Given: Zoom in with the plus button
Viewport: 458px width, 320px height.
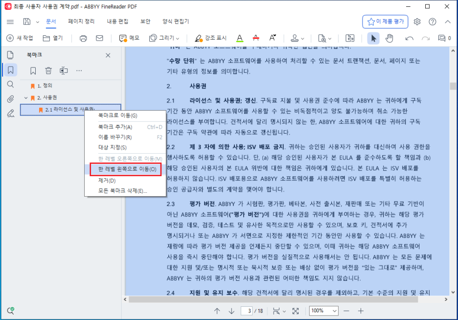Looking at the screenshot, I should (361, 311).
